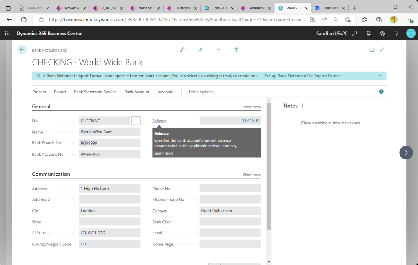Screen dimensions: 418x265
Task: Open the Bank Account menu
Action: pos(137,92)
